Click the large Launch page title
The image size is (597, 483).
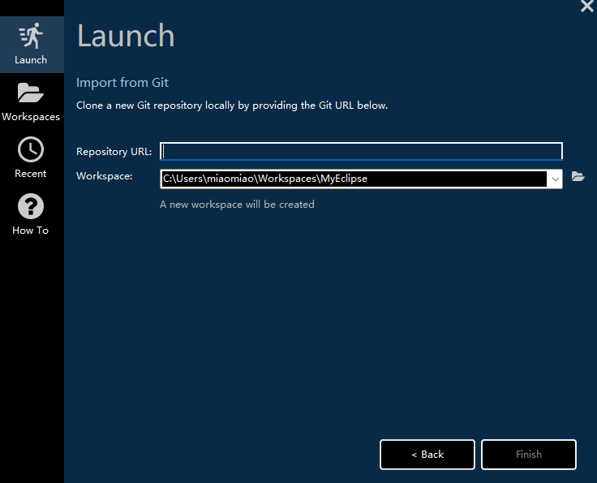click(x=126, y=37)
